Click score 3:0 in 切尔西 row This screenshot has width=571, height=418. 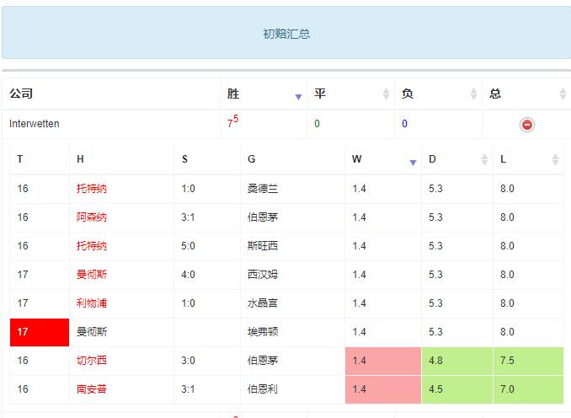click(x=188, y=361)
